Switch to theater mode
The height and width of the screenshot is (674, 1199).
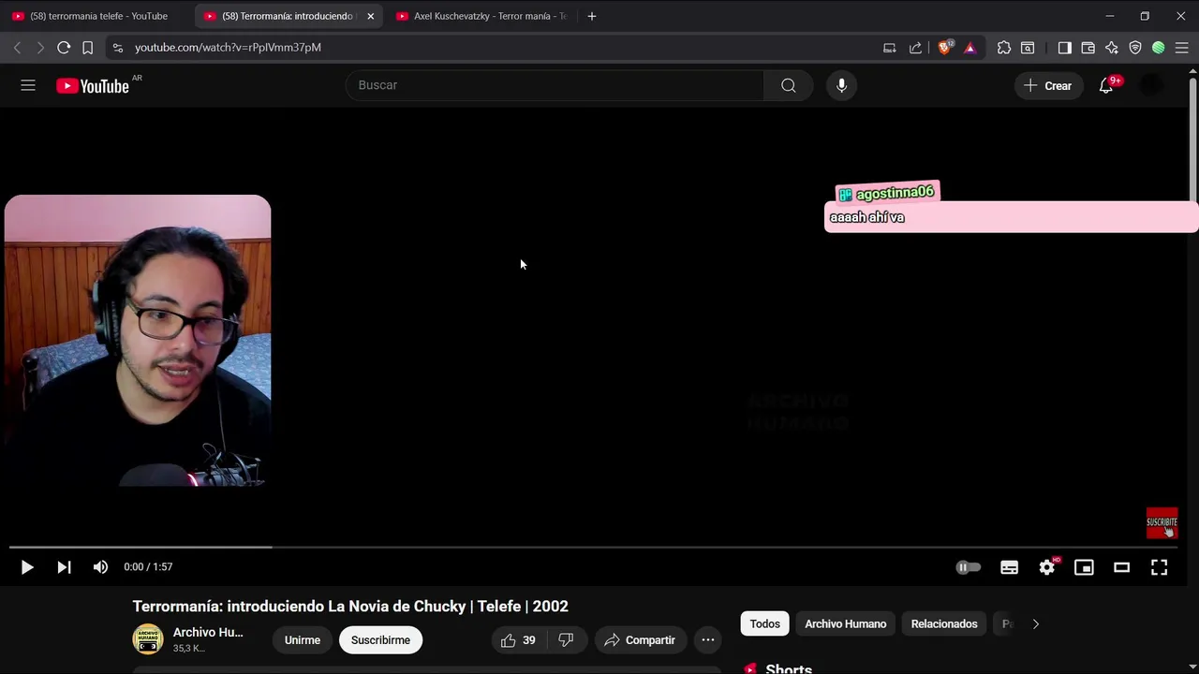click(x=1121, y=567)
